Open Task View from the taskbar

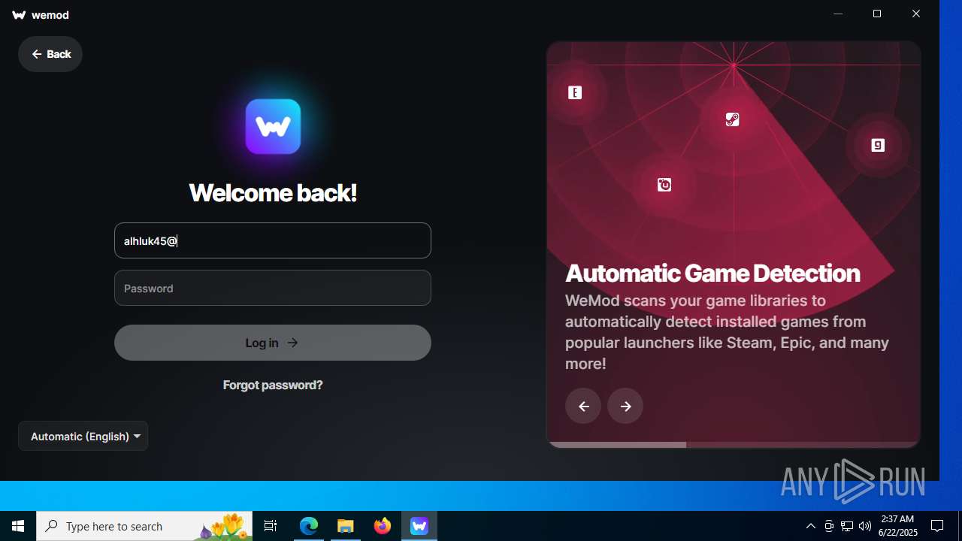pyautogui.click(x=271, y=526)
